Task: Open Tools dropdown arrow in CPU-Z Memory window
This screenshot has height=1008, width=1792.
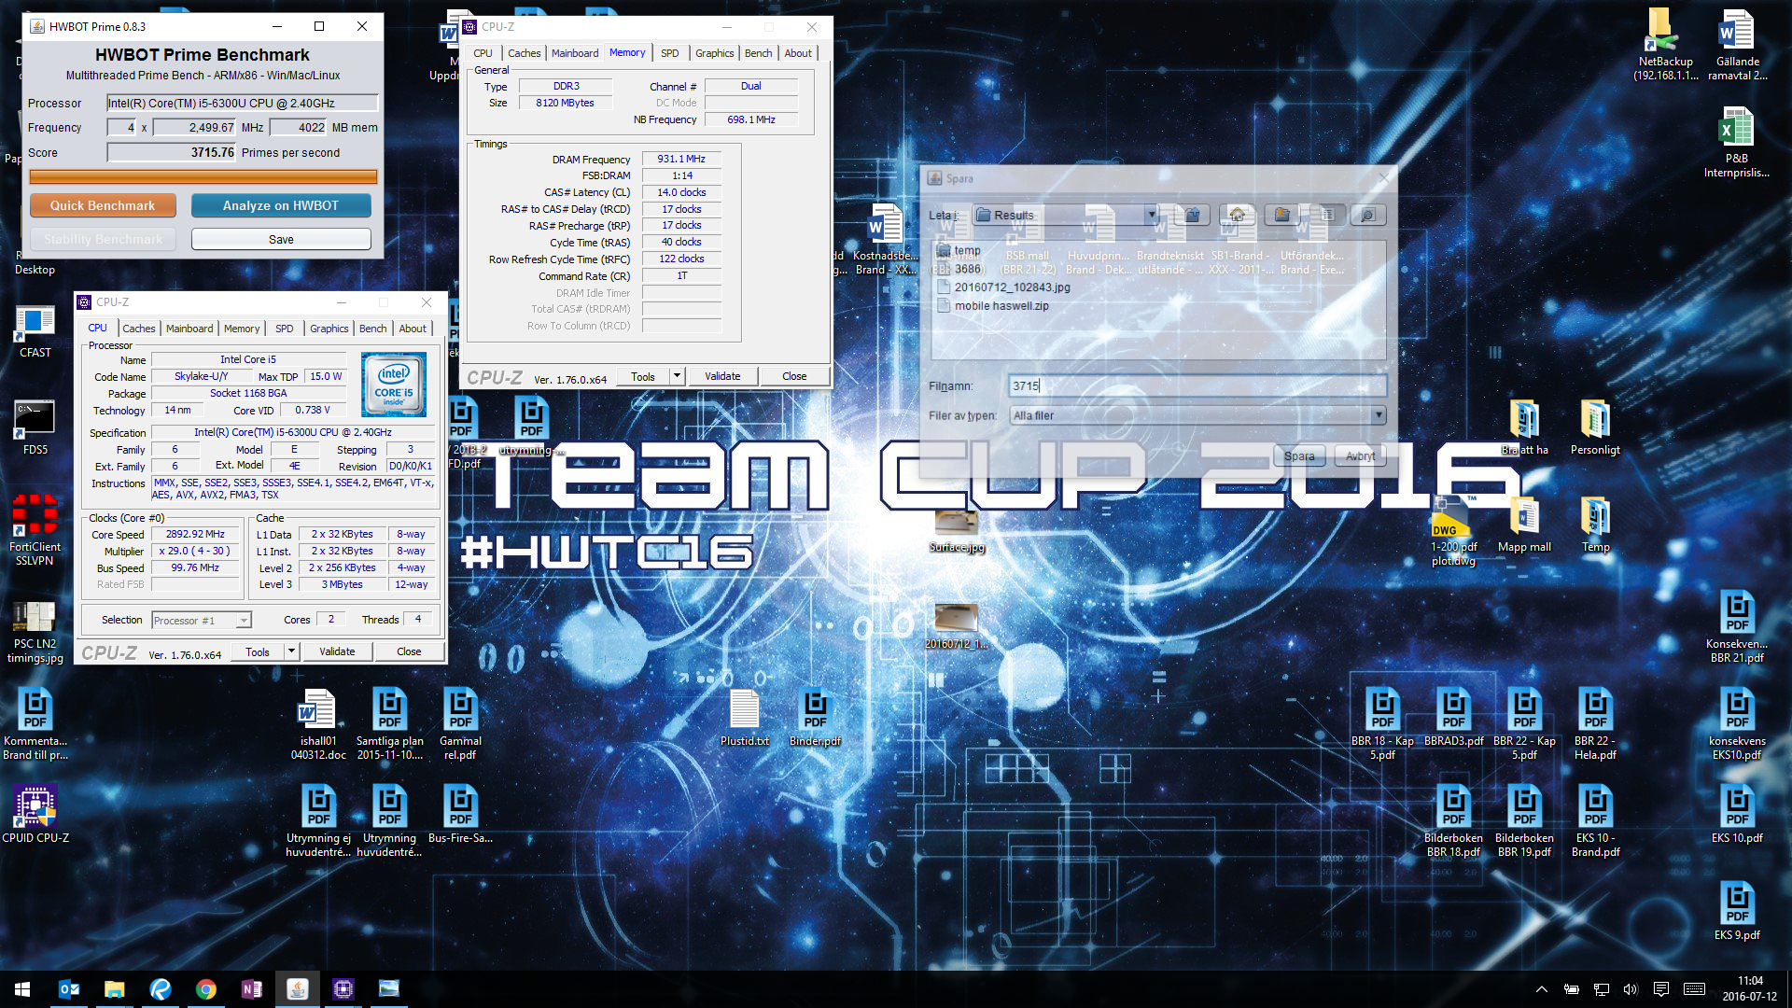Action: pos(678,376)
